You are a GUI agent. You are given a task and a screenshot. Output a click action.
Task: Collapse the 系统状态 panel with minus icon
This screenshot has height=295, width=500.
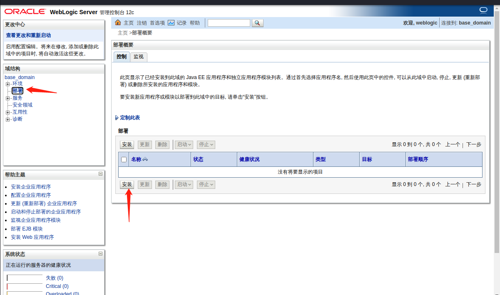[x=100, y=253]
